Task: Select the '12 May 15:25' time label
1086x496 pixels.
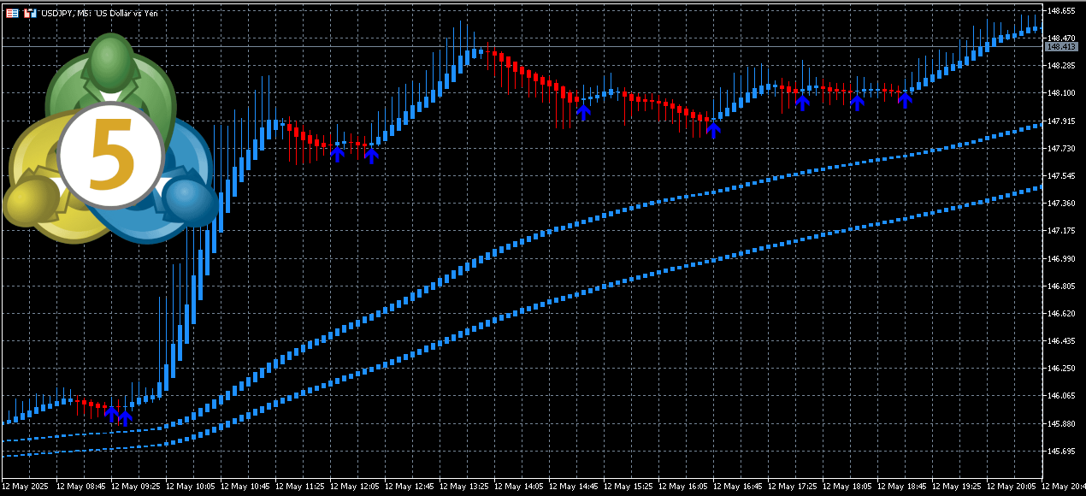Action: point(629,487)
